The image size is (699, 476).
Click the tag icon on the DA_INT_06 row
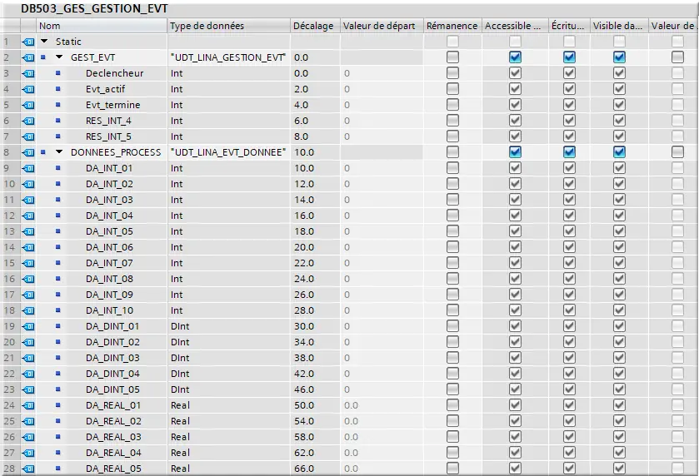pos(28,247)
